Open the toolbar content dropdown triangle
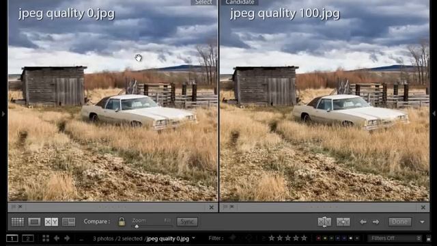Image resolution: width=437 pixels, height=246 pixels. (x=422, y=222)
